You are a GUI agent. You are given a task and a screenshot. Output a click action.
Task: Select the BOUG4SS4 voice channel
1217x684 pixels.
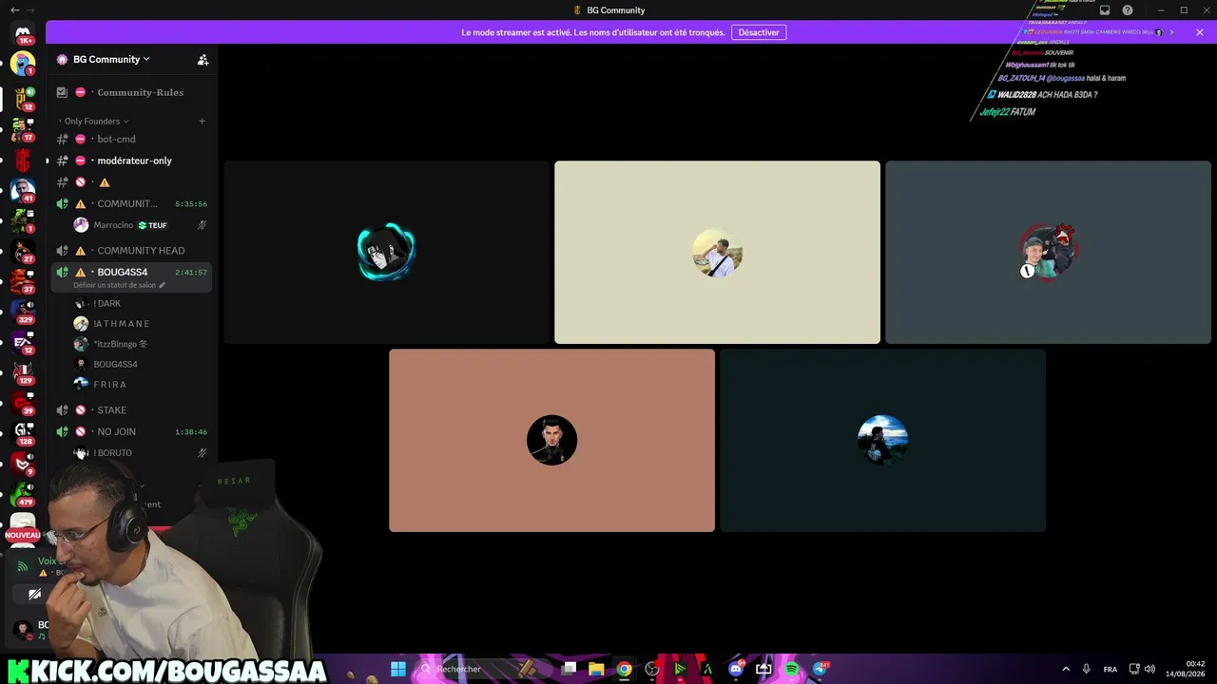pyautogui.click(x=131, y=273)
